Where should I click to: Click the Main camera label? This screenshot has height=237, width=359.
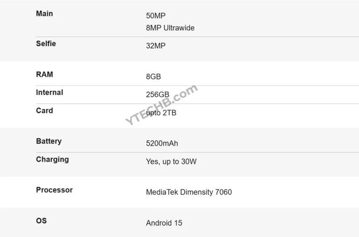point(44,14)
